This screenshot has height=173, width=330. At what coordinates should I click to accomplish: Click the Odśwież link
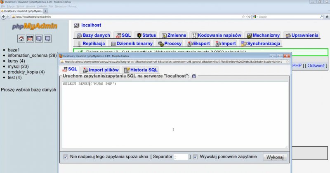[316, 65]
